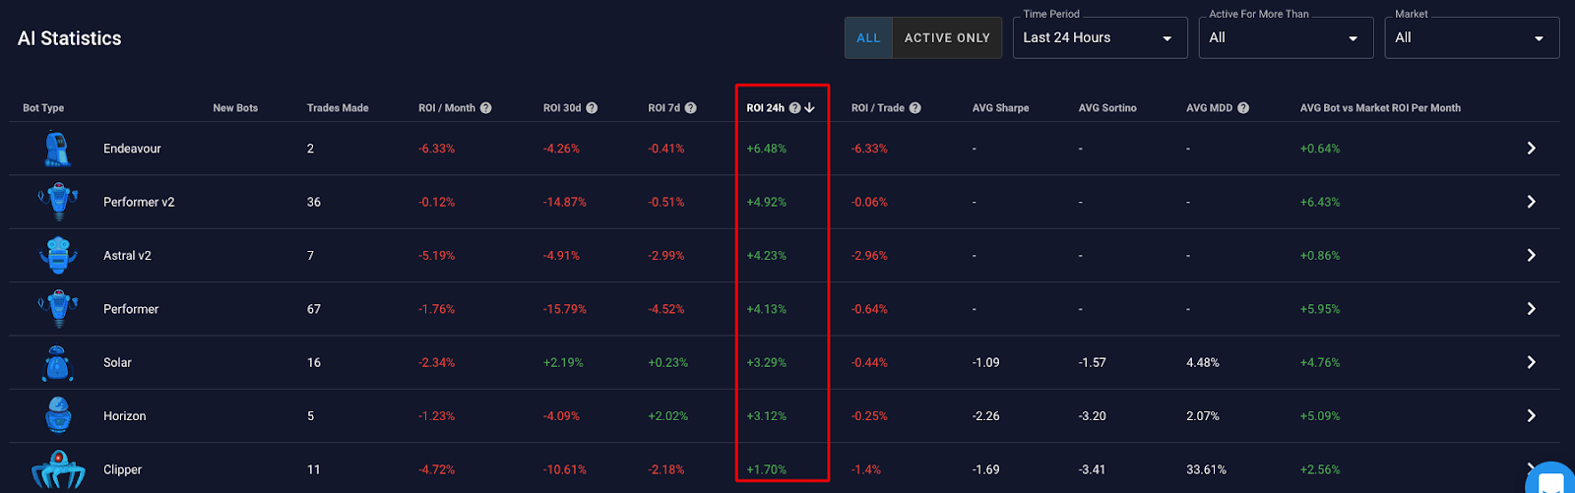
Task: Click the Horizon bot avatar icon
Action: [58, 415]
